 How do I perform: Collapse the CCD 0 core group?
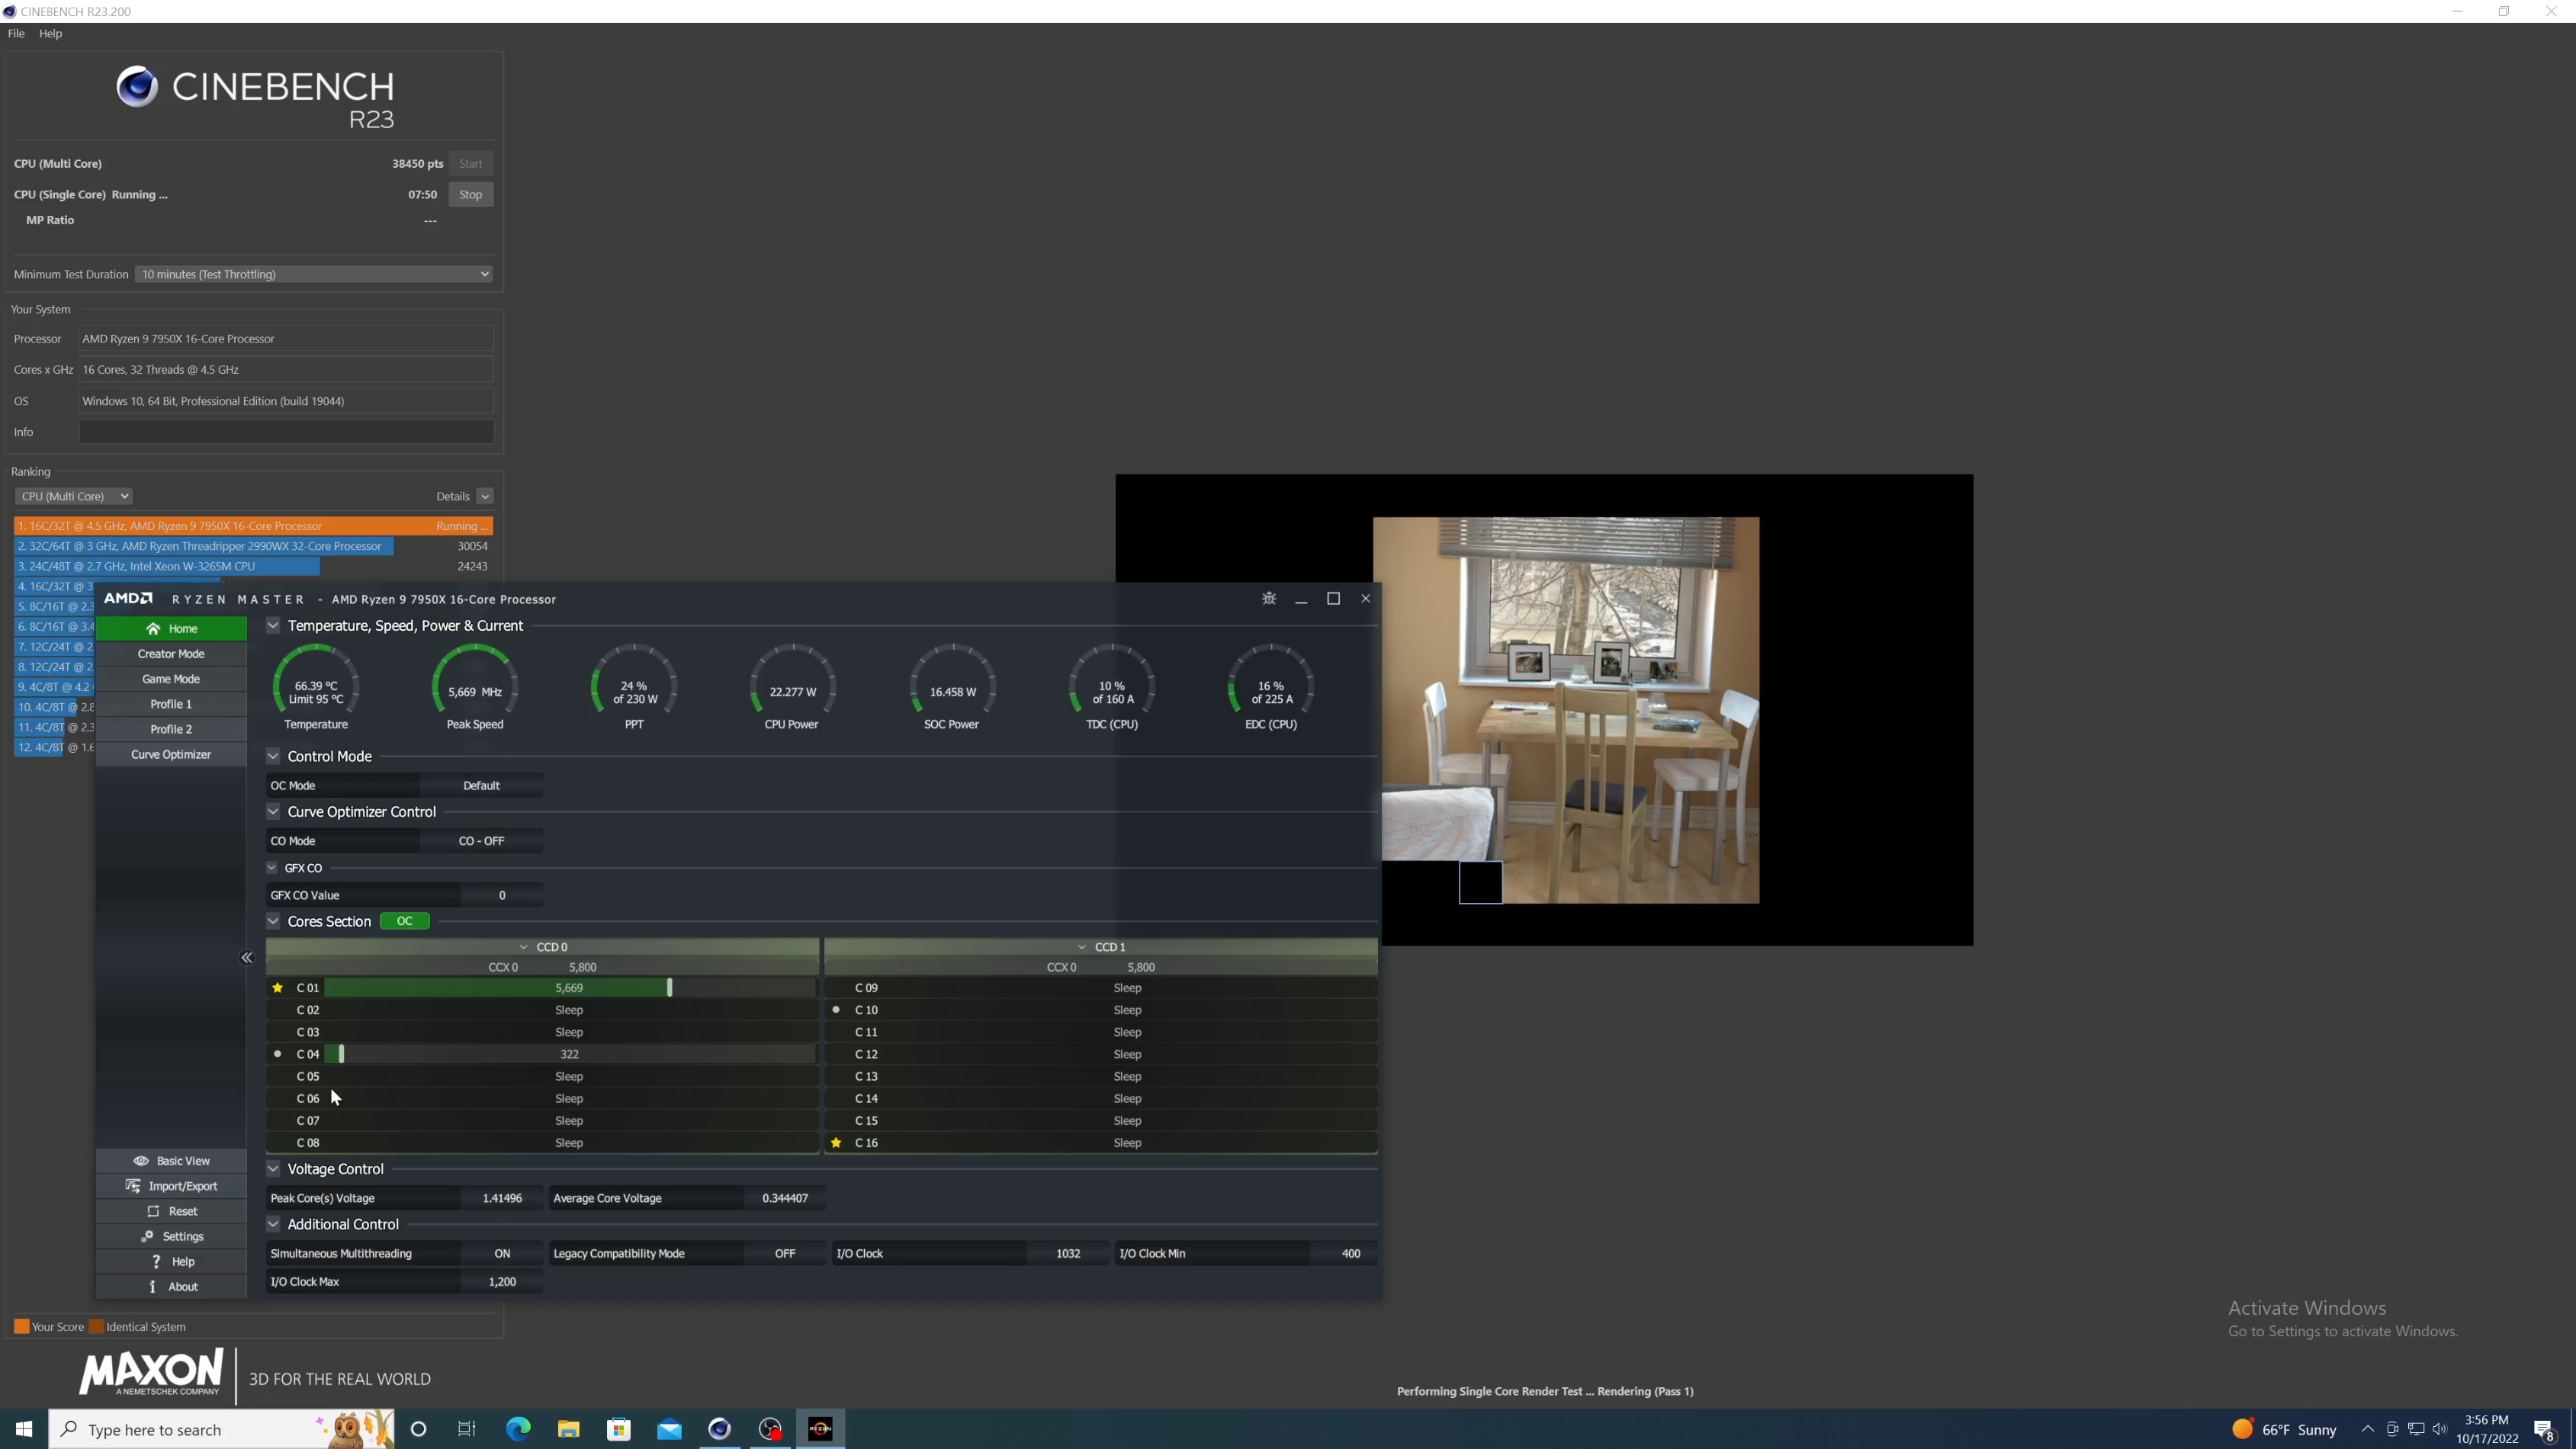(523, 946)
